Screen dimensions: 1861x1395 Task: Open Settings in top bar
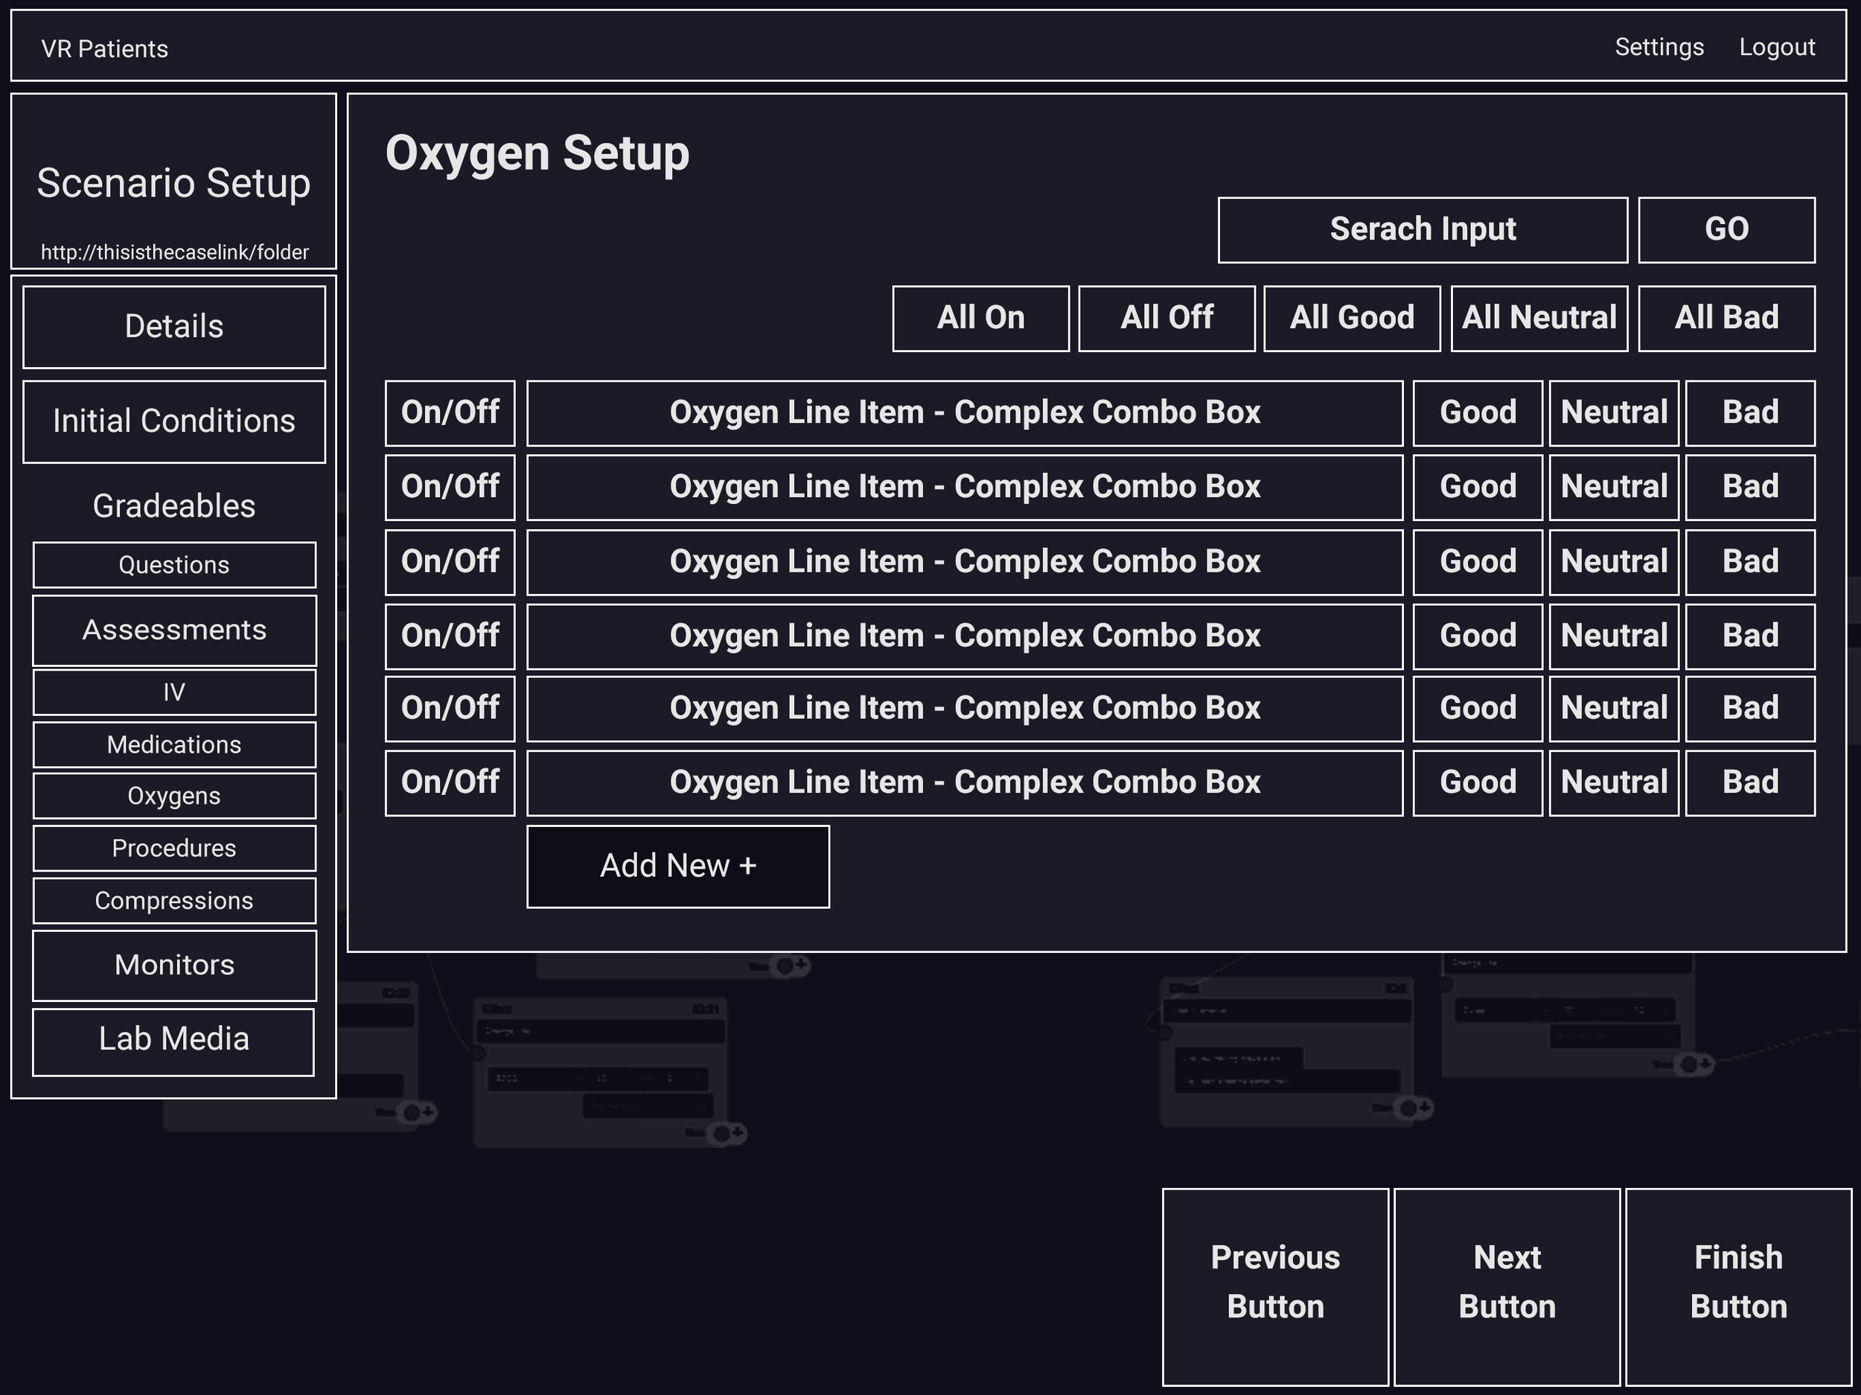click(1659, 47)
